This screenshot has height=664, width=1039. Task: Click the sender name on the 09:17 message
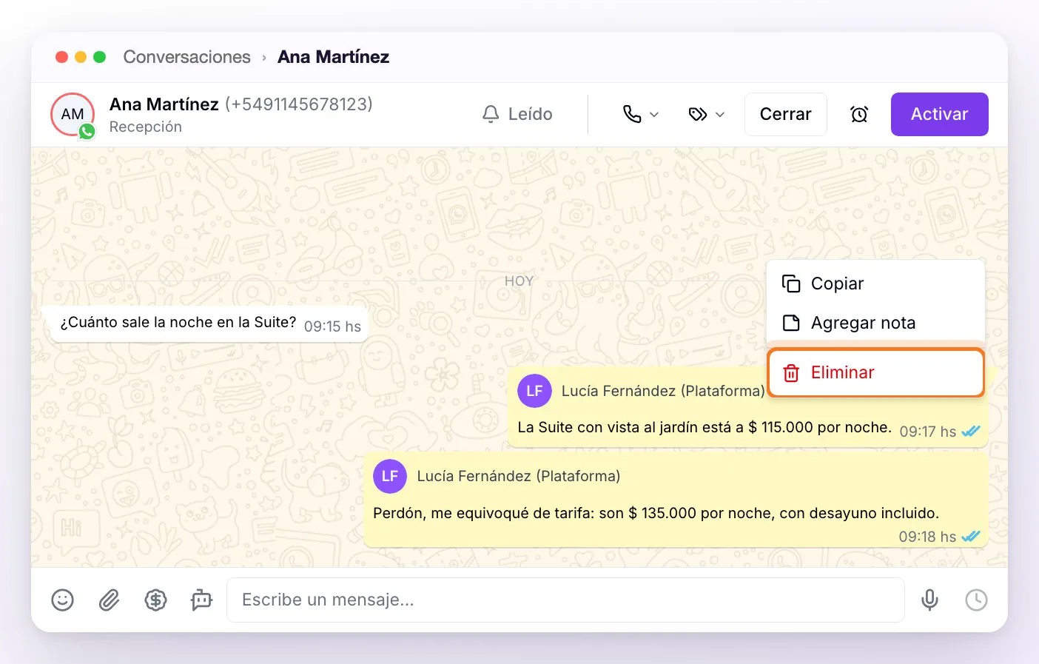pyautogui.click(x=663, y=391)
